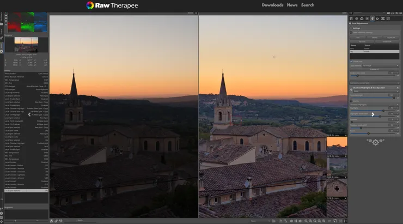
Task: Click the third tool icon at bottom-left of preview
Action: coord(60,221)
